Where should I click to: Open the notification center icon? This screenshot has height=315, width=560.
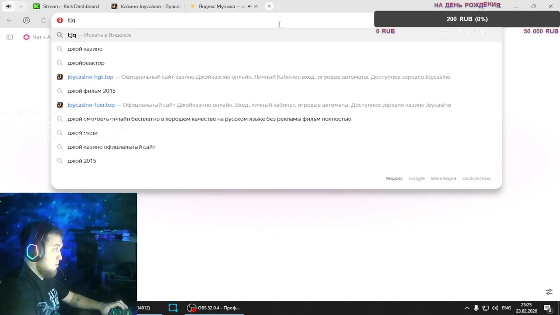pos(548,308)
